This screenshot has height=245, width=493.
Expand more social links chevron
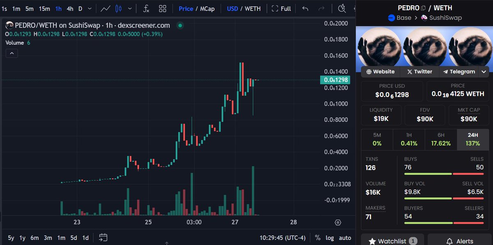pos(484,72)
